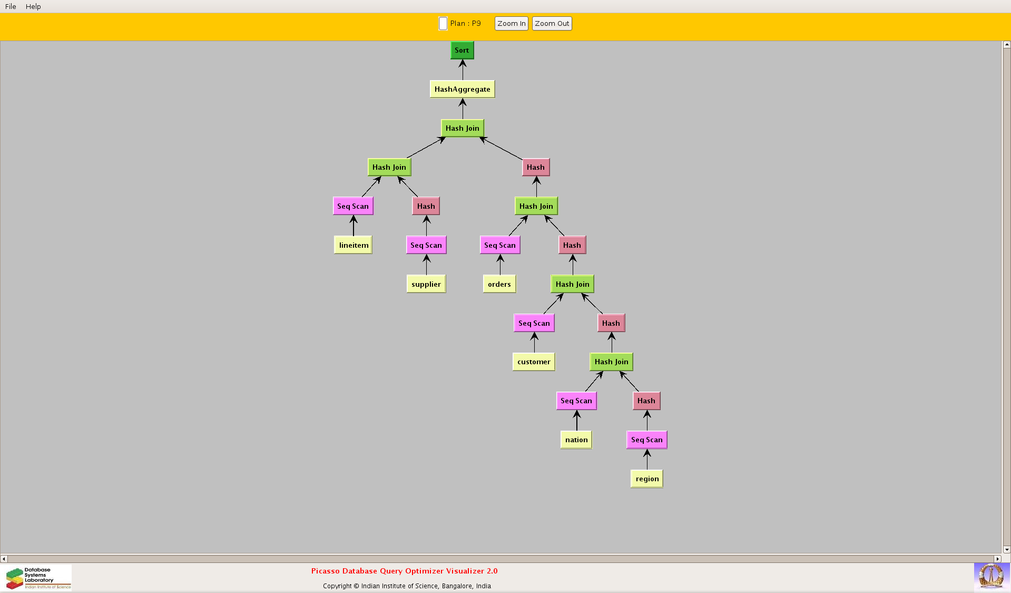Click the horizontal scrollbar left arrow
The width and height of the screenshot is (1011, 593).
pyautogui.click(x=4, y=559)
